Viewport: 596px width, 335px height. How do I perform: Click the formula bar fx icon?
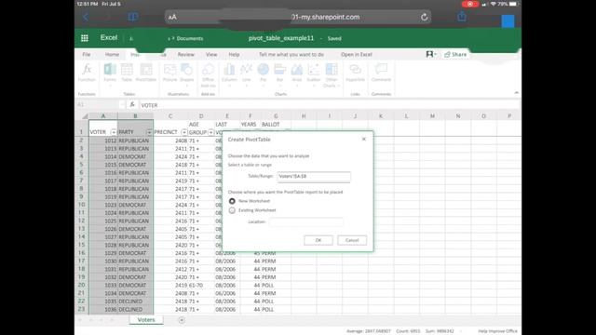[x=132, y=105]
